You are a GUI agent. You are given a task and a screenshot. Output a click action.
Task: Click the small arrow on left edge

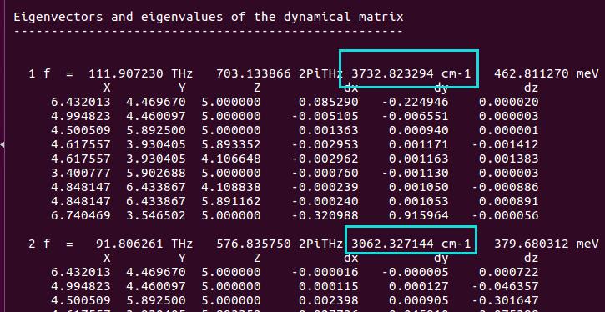pyautogui.click(x=2, y=145)
